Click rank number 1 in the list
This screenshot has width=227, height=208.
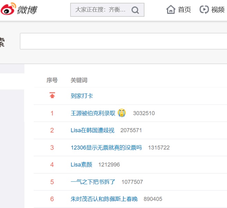[52, 113]
